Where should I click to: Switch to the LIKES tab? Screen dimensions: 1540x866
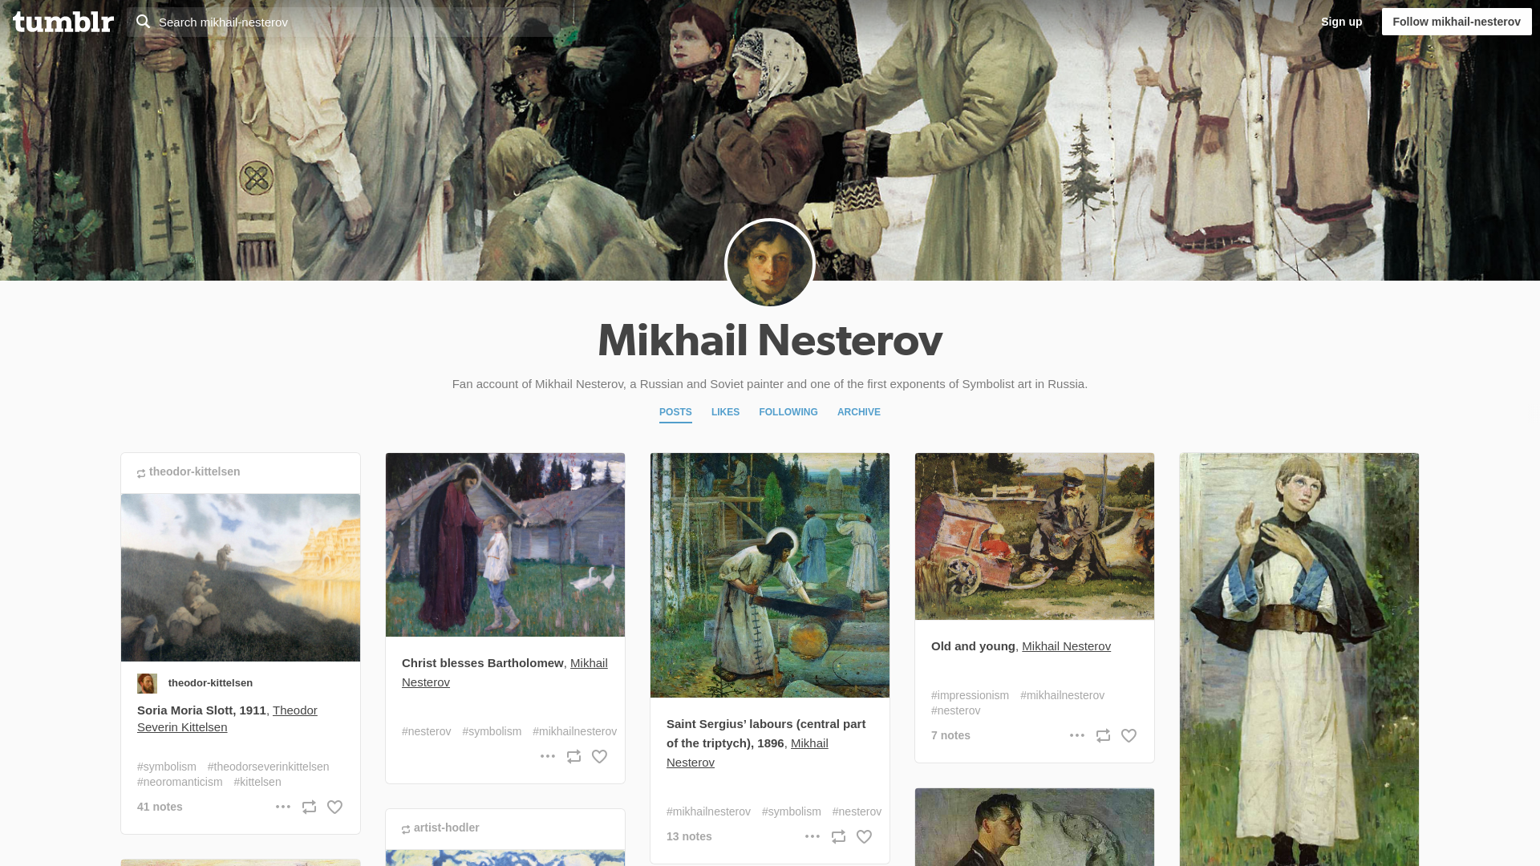point(725,412)
